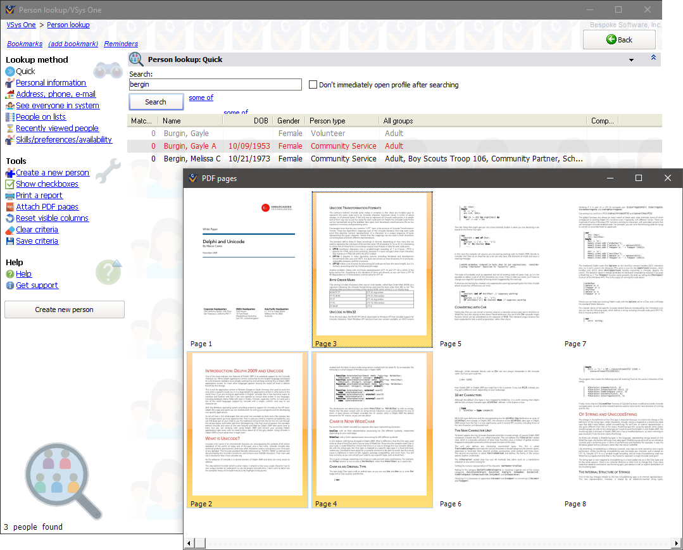Image resolution: width=683 pixels, height=550 pixels.
Task: Click the Reset visible columns icon
Action: tap(10, 218)
